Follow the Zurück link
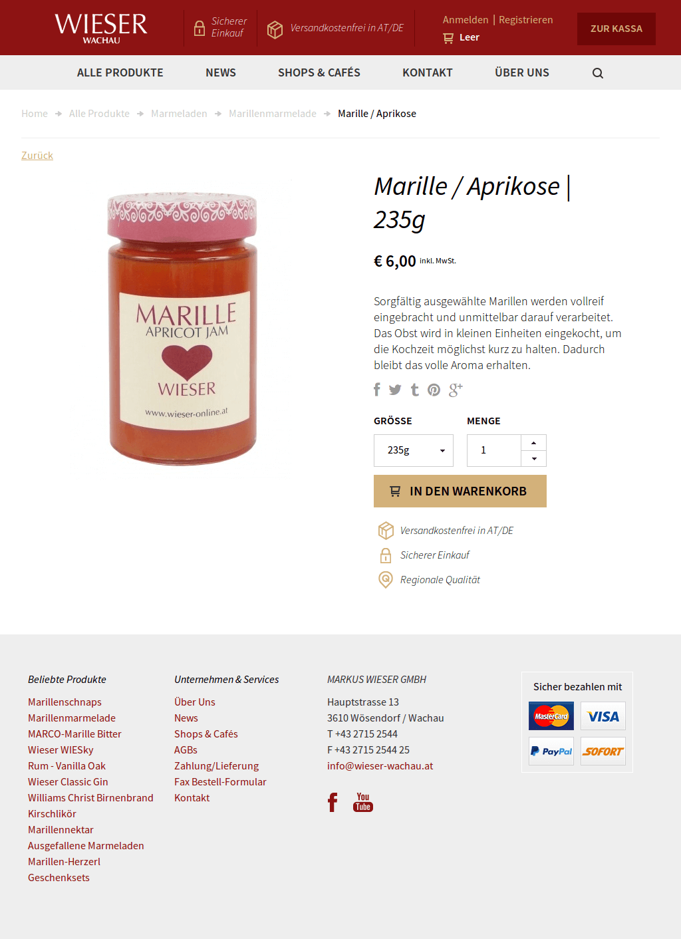The height and width of the screenshot is (939, 681). point(37,155)
